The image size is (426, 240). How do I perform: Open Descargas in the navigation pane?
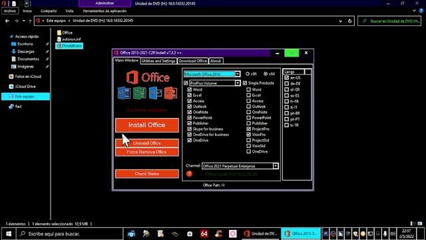pos(23,51)
